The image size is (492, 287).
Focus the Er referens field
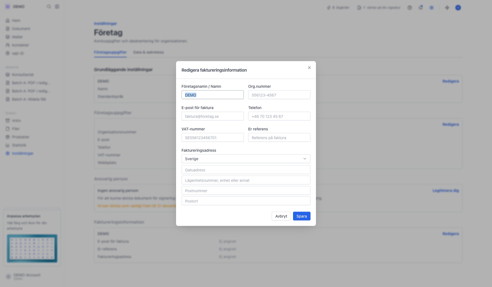[279, 137]
